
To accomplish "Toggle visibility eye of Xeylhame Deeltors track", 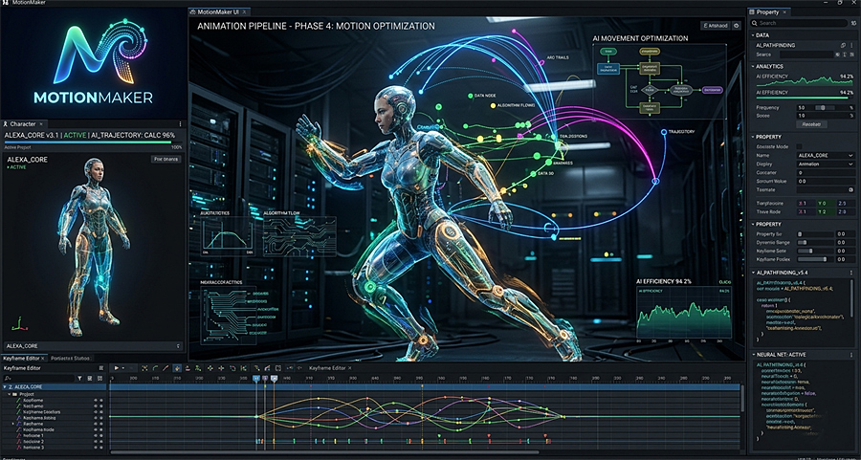I will pyautogui.click(x=96, y=412).
